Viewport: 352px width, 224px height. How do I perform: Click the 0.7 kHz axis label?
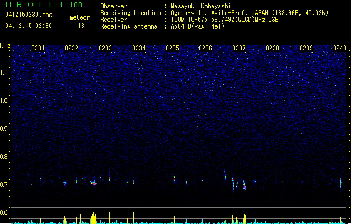(x=5, y=185)
